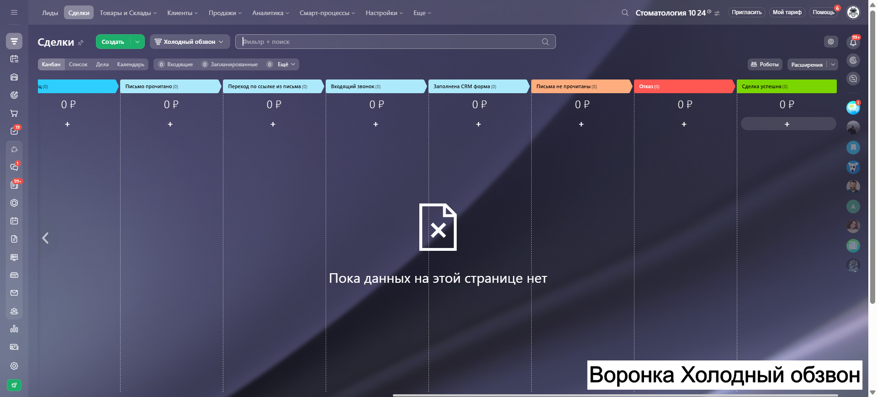The image size is (877, 397).
Task: Open kanban settings gear icon
Action: (x=831, y=42)
